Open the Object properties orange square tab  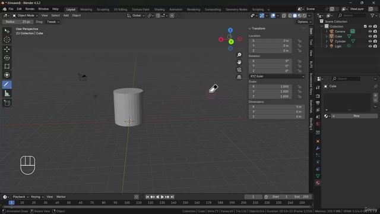point(318,141)
